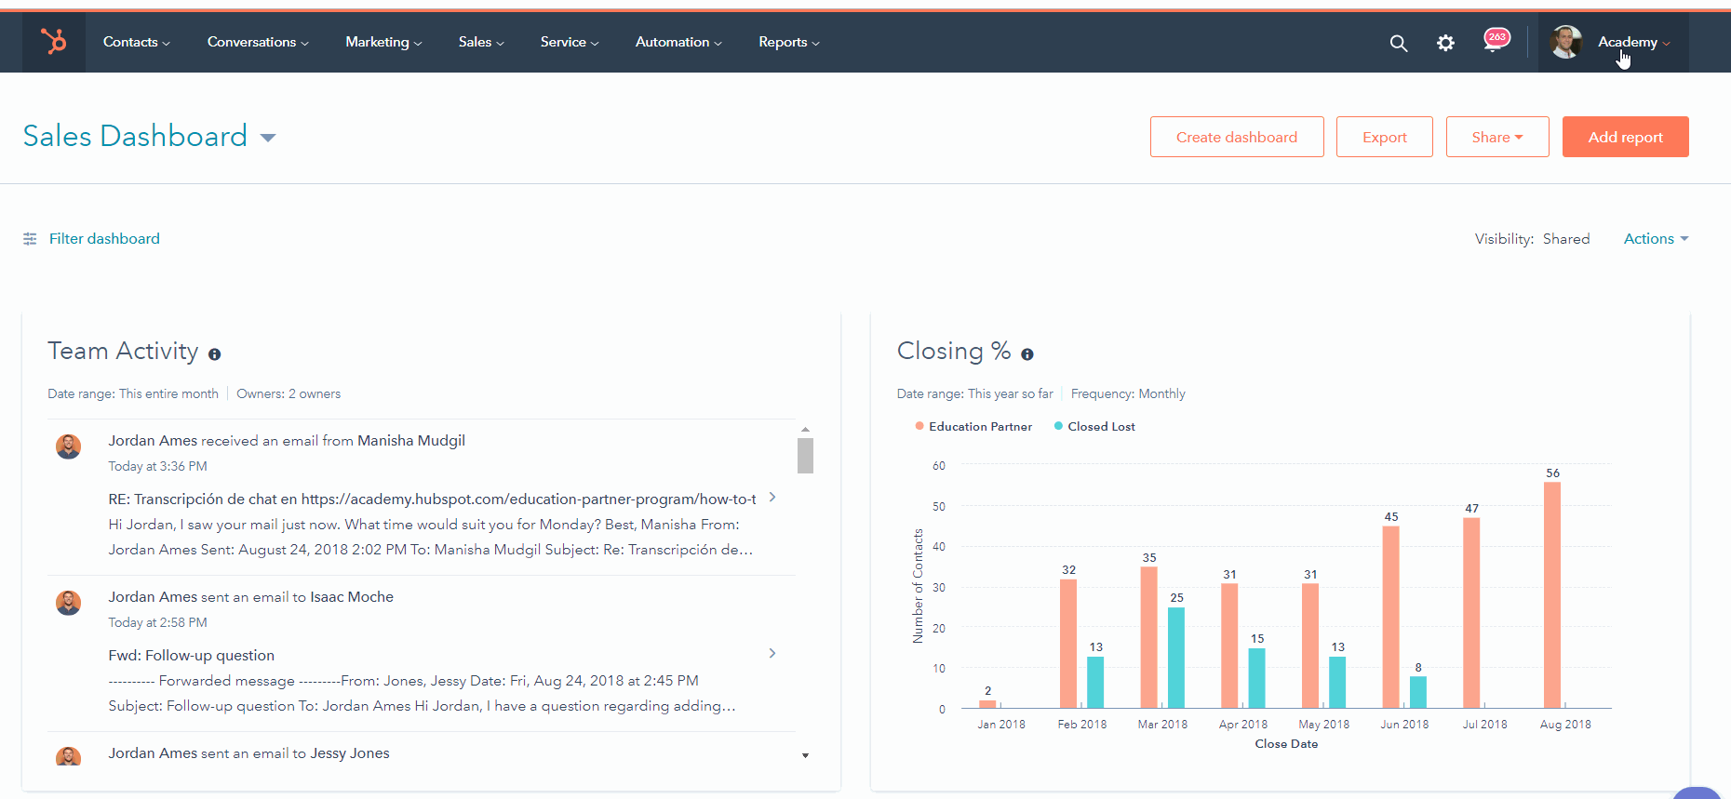This screenshot has width=1731, height=799.
Task: Open notifications icon with 263 badge
Action: tap(1495, 41)
